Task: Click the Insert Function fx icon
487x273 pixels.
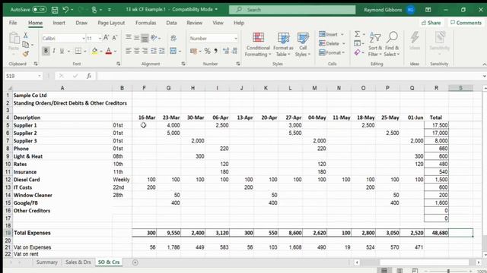Action: (89, 76)
